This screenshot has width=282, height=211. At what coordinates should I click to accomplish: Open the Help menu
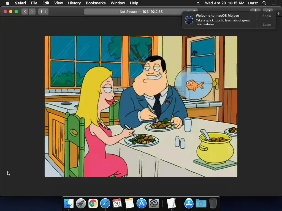coord(134,3)
